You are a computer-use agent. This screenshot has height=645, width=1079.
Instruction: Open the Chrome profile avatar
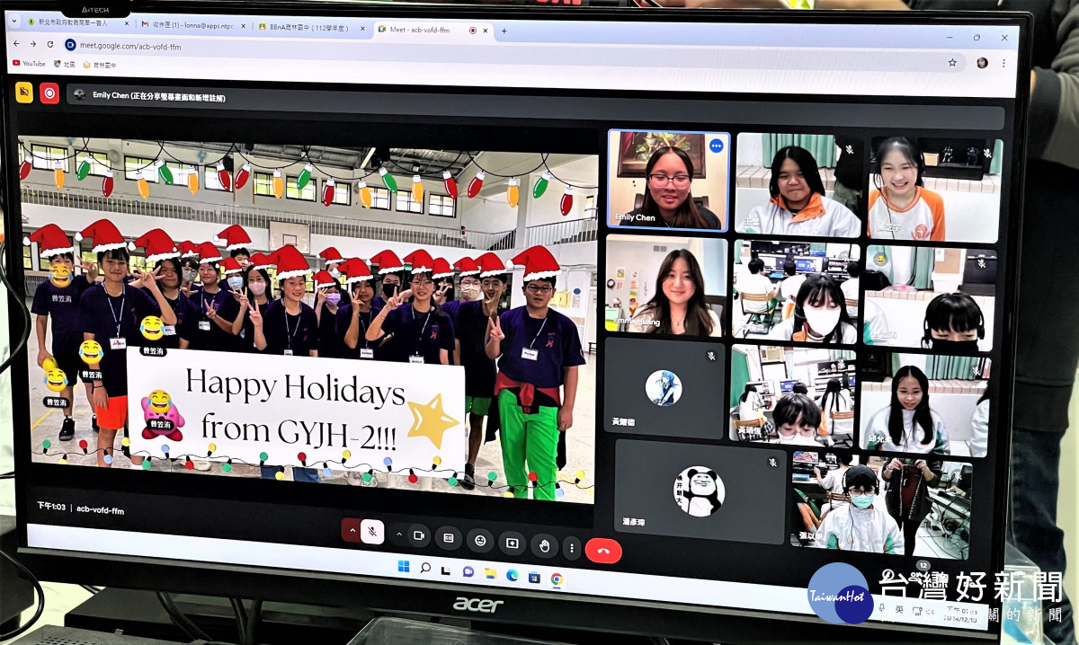(x=982, y=63)
